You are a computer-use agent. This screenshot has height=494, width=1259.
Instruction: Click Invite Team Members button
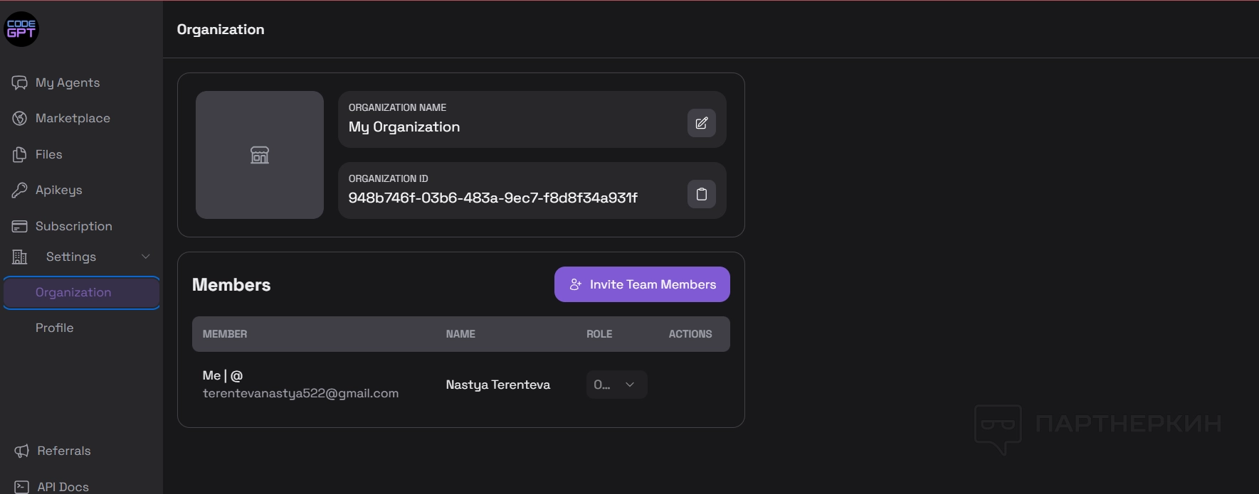coord(642,284)
